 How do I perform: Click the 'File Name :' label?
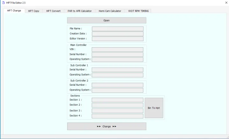point(76,29)
